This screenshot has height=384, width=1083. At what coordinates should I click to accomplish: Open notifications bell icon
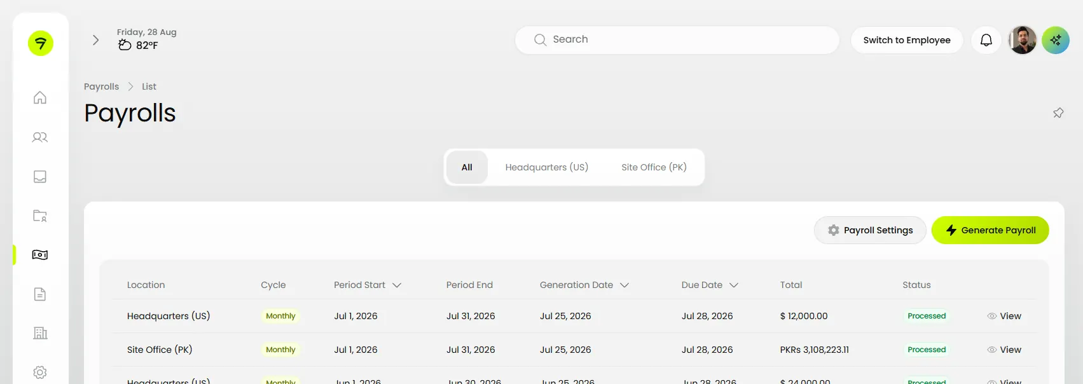[986, 40]
